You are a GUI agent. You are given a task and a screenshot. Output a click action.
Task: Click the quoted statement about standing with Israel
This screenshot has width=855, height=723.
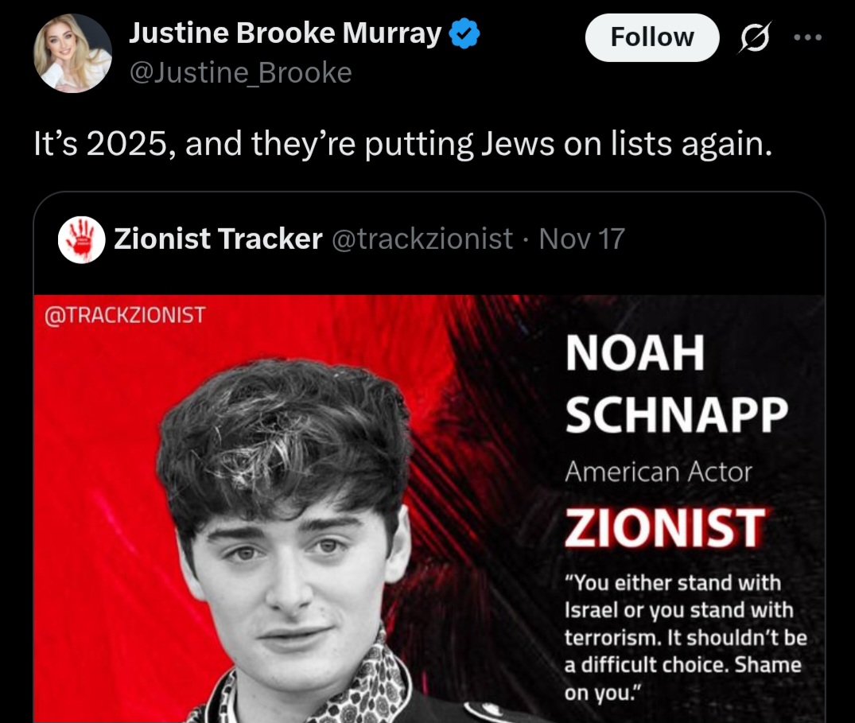click(685, 637)
